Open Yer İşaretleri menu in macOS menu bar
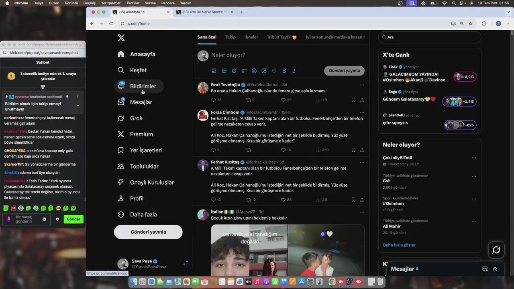 (111, 3)
